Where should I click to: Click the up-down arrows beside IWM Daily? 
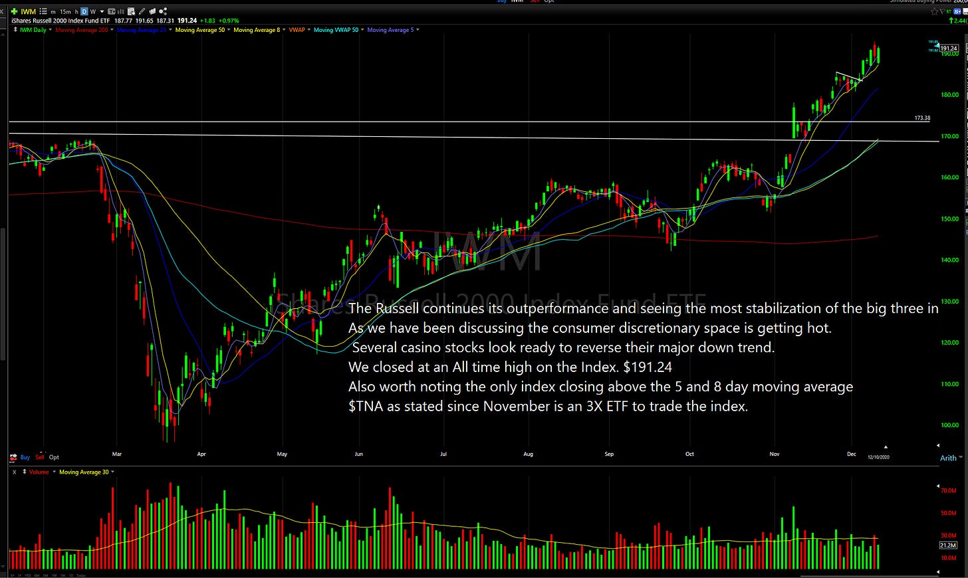coord(15,30)
